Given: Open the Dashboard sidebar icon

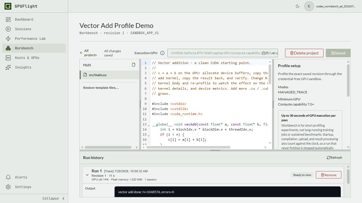Looking at the screenshot, I should coord(8,19).
